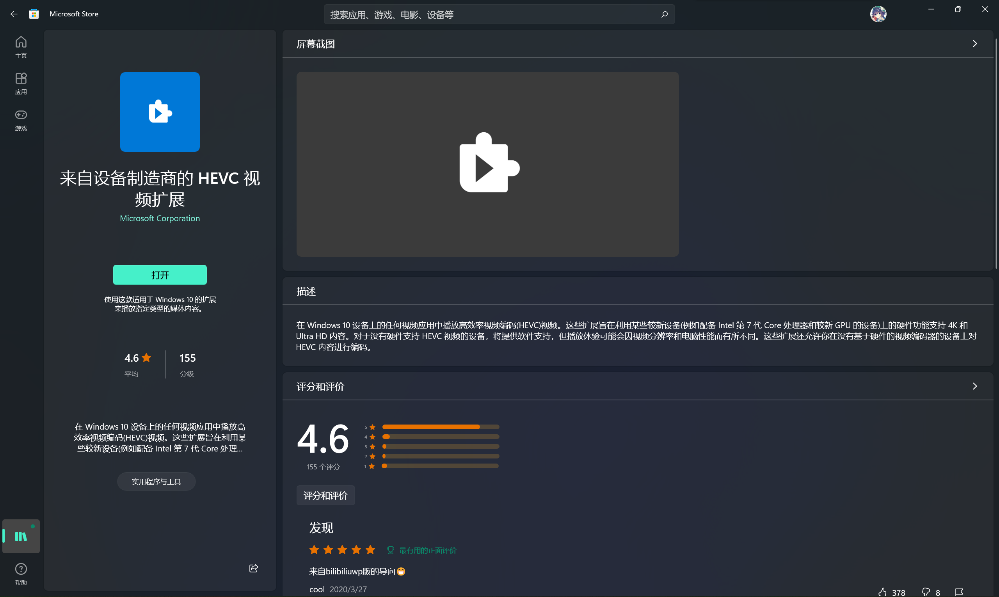Like the review with thumbs up
Viewport: 999px width, 597px height.
pyautogui.click(x=883, y=592)
